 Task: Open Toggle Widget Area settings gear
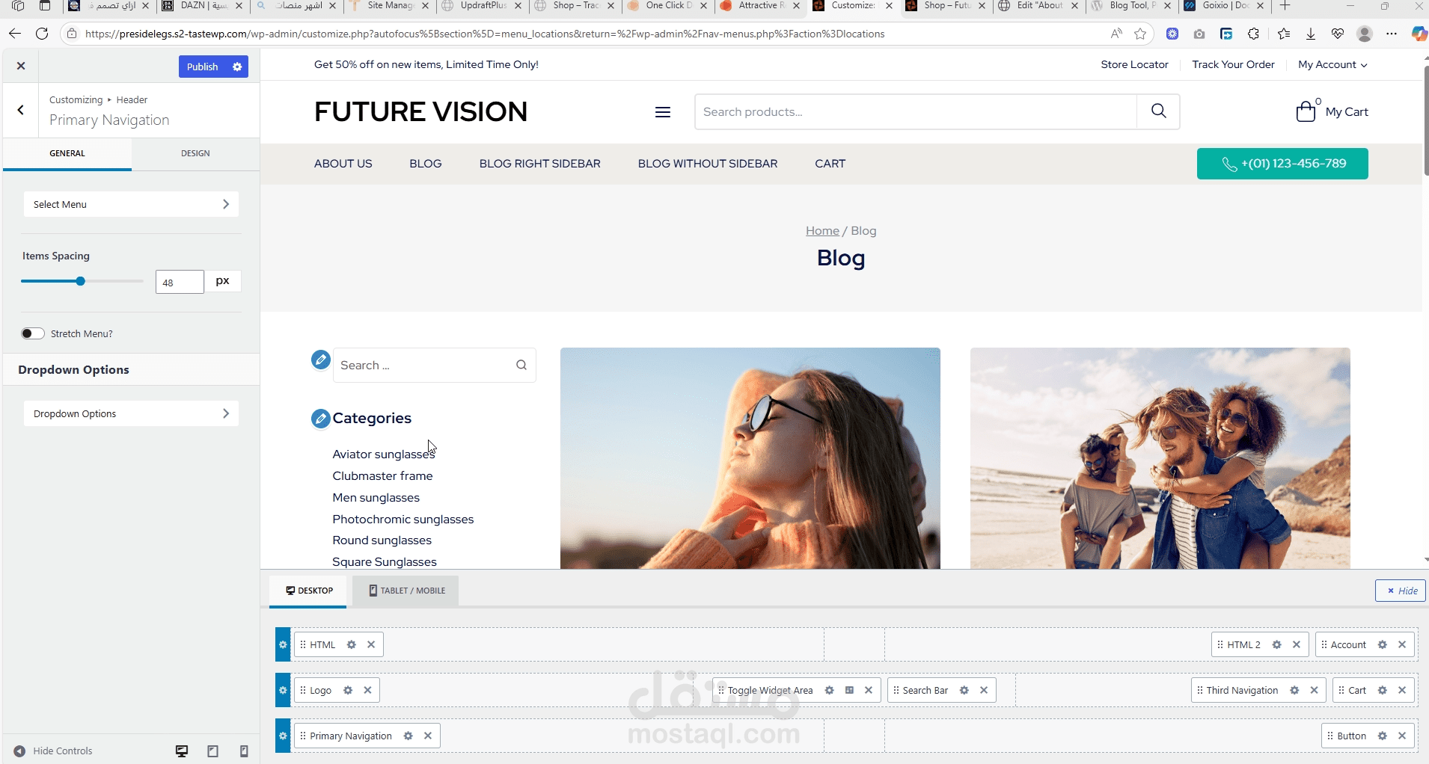(829, 690)
